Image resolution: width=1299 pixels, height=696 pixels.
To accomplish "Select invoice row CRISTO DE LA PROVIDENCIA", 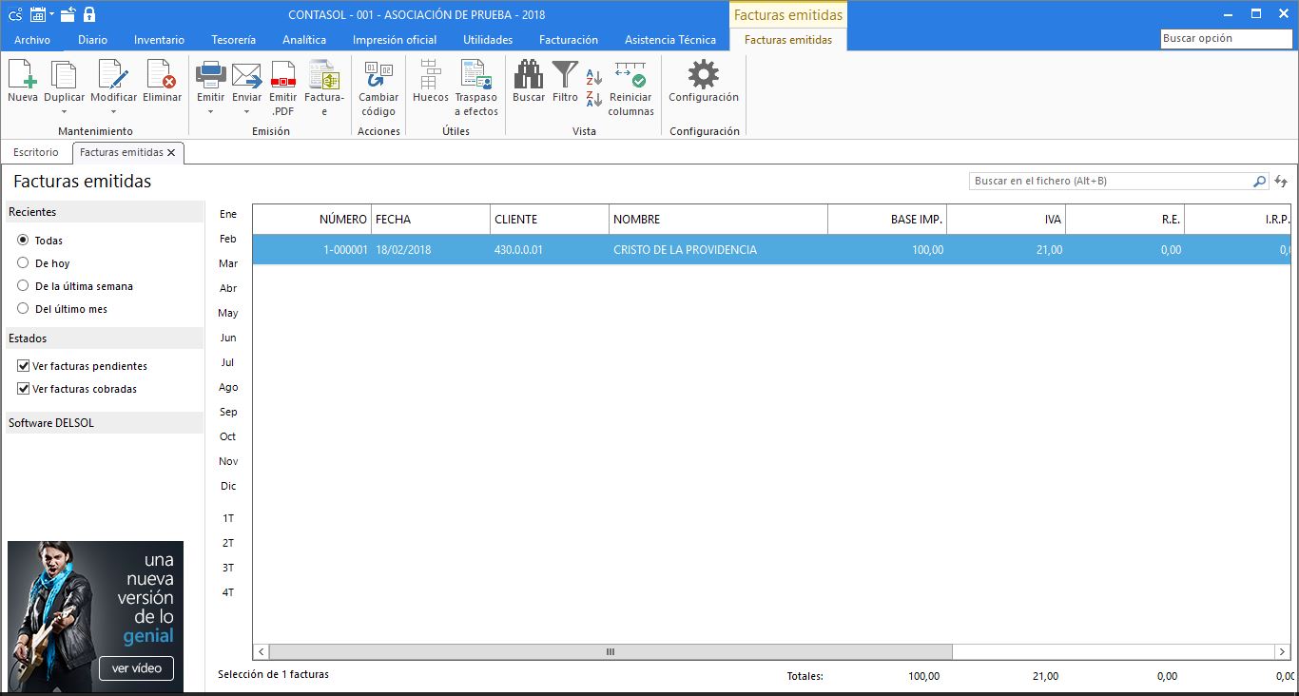I will click(772, 250).
